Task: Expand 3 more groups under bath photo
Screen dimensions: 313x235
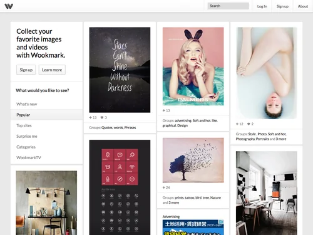Action: tap(281, 139)
